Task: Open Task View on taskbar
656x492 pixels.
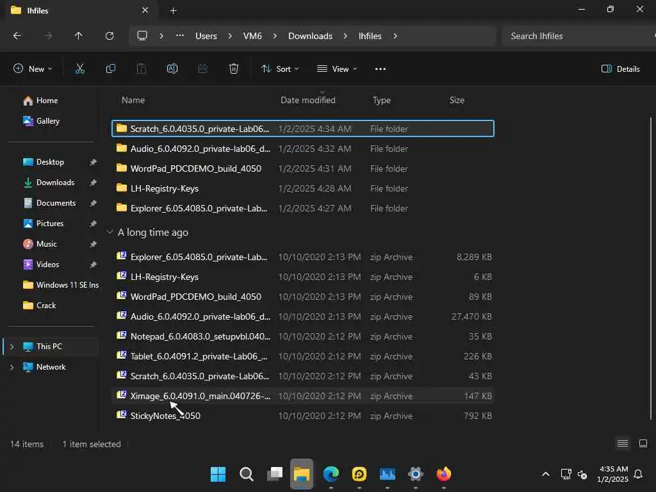Action: 275,474
